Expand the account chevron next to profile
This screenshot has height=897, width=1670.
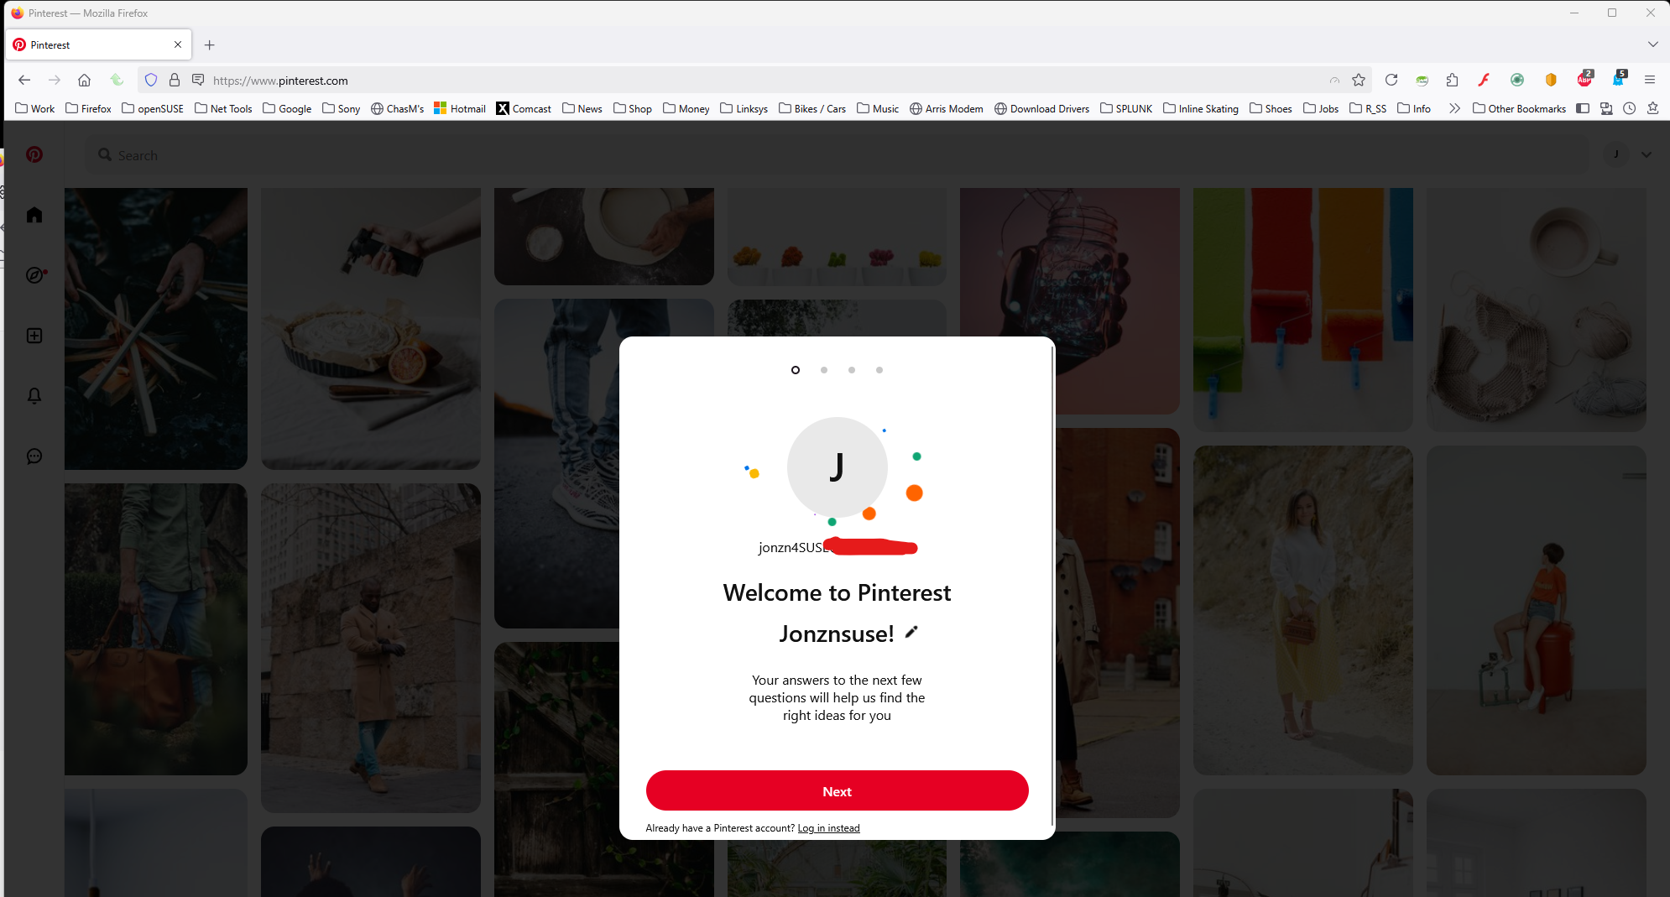(1647, 155)
